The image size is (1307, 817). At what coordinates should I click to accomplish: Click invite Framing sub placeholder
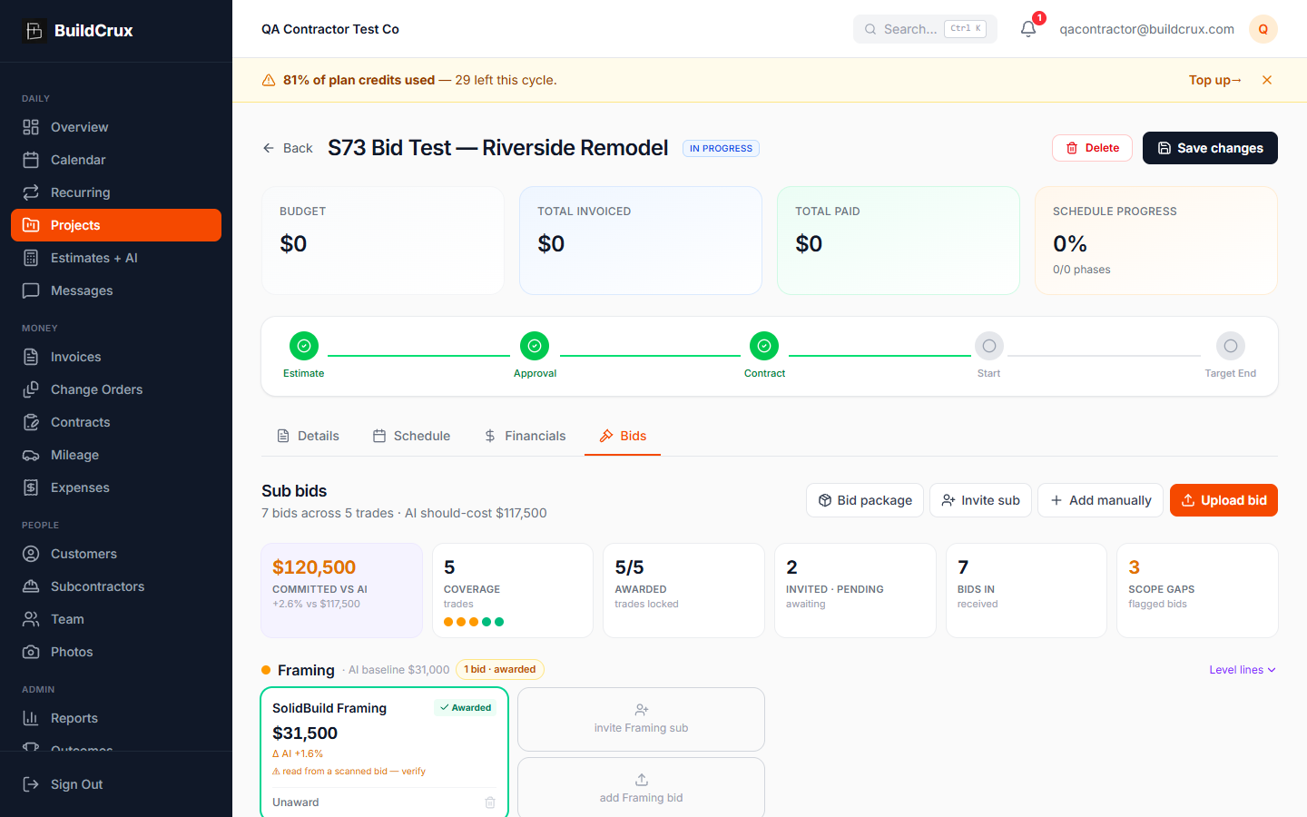point(641,719)
